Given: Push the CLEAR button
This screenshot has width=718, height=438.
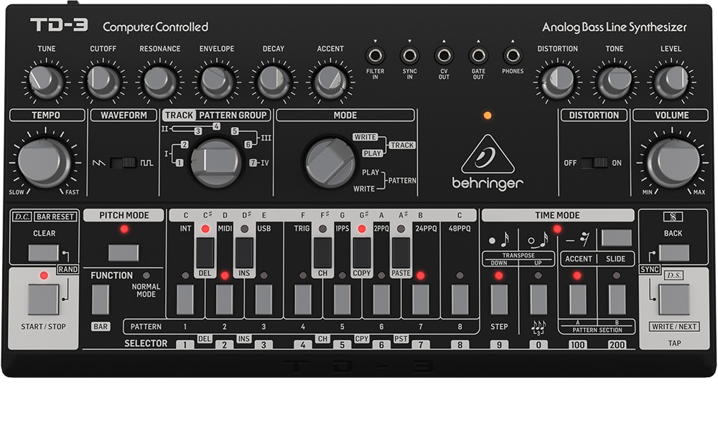Looking at the screenshot, I should point(44,253).
